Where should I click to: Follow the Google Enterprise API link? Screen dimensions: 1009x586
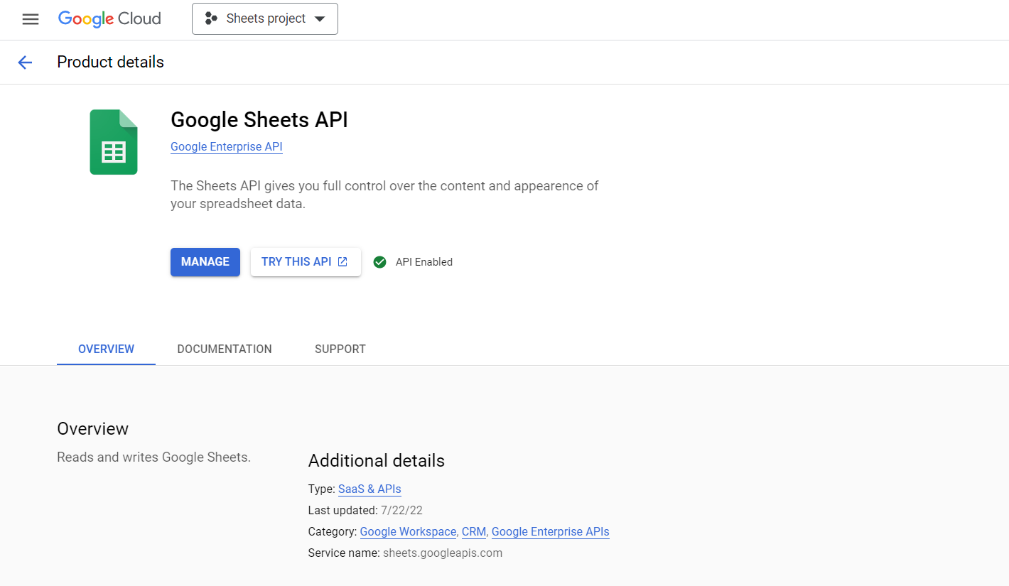226,147
